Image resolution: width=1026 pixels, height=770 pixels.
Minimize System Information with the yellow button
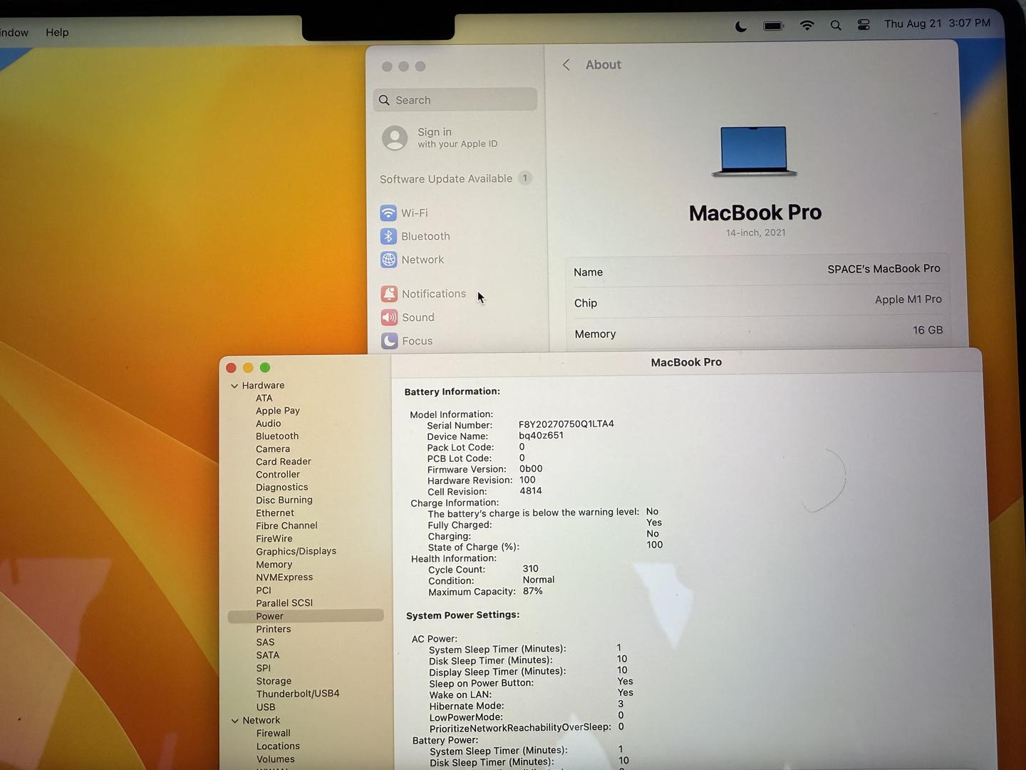(248, 368)
